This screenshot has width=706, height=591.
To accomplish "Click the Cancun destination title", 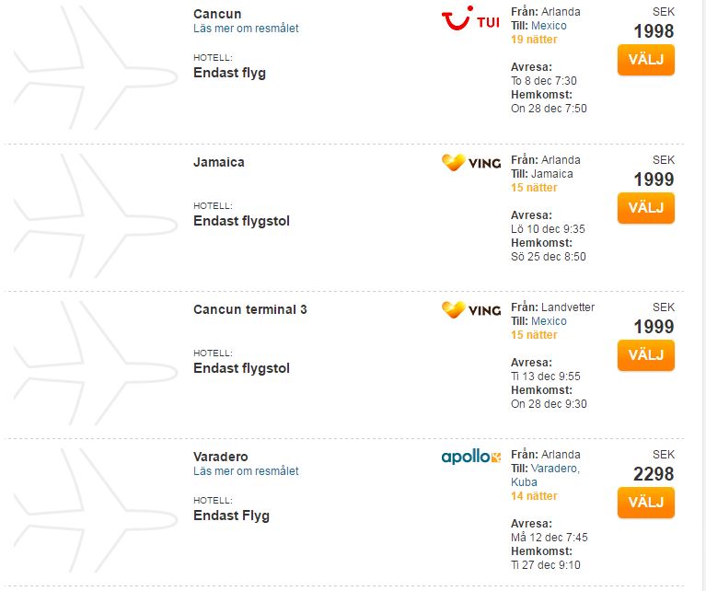I will coord(217,14).
